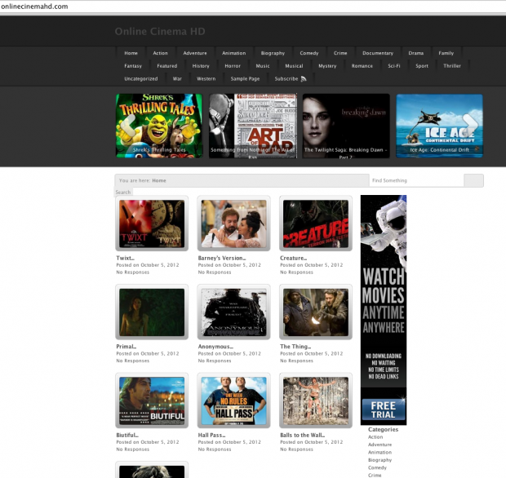The height and width of the screenshot is (478, 506).
Task: Open the Anonymous movie poster
Action: (234, 312)
